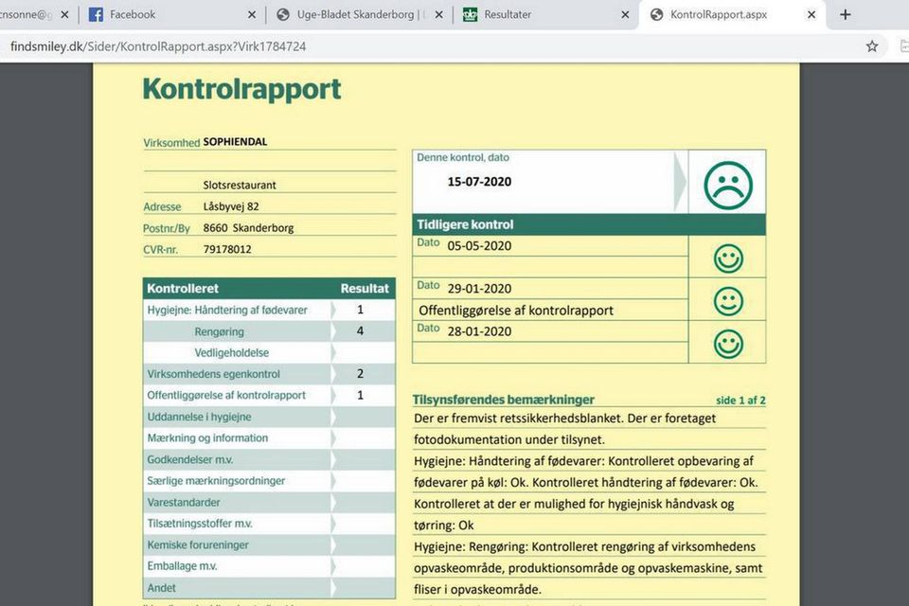This screenshot has height=606, width=909.
Task: Click the remark line starting Der er fremvist retssikkerhedsblanket
Action: point(564,419)
